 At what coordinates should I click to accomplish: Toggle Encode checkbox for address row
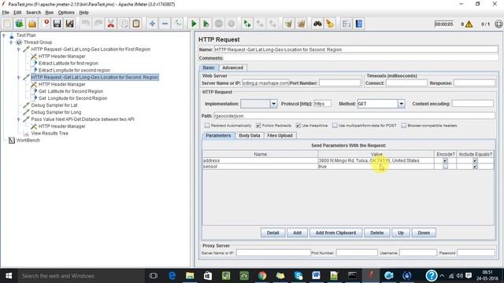pyautogui.click(x=445, y=160)
